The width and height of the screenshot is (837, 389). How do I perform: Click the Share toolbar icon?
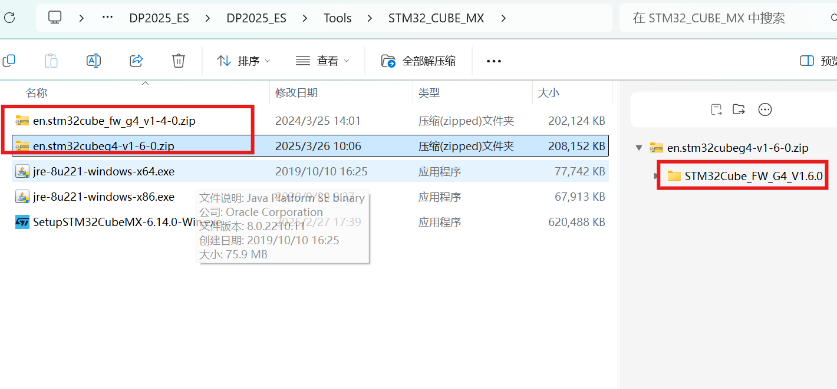point(136,60)
